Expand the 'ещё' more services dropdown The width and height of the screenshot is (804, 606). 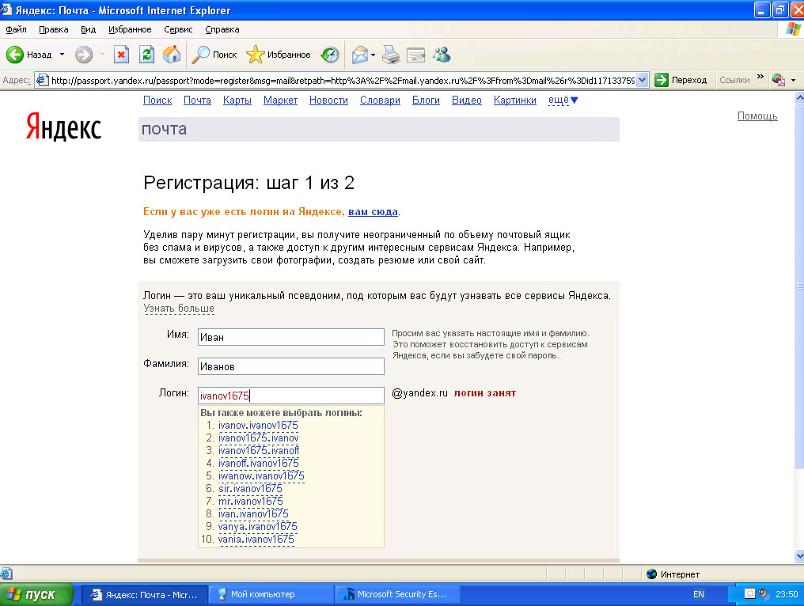(x=563, y=100)
